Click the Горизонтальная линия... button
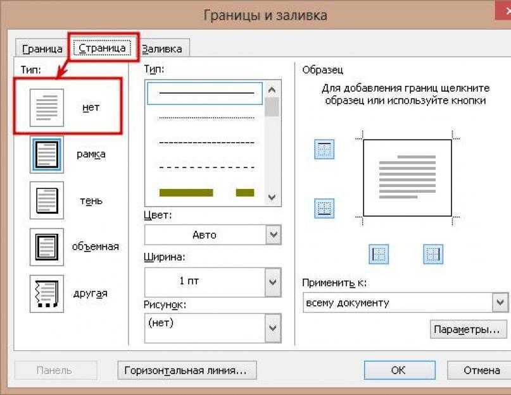Viewport: 511px width, 395px height. (x=187, y=370)
